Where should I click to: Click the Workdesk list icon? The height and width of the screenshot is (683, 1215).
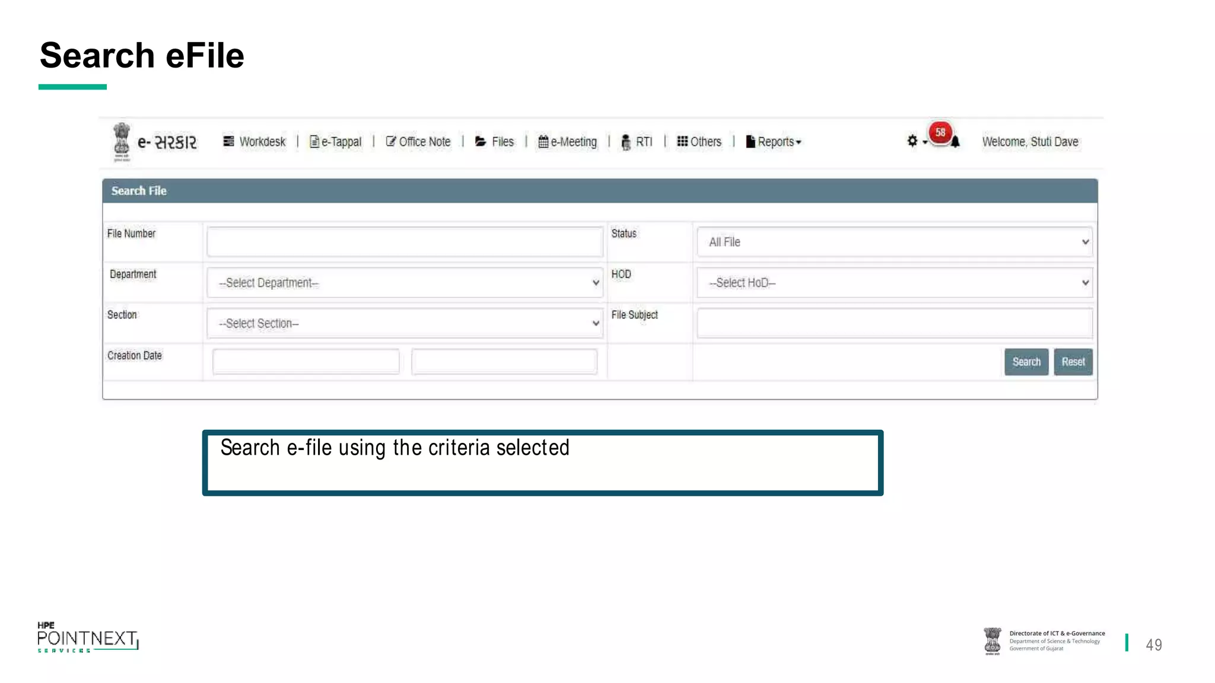point(228,141)
